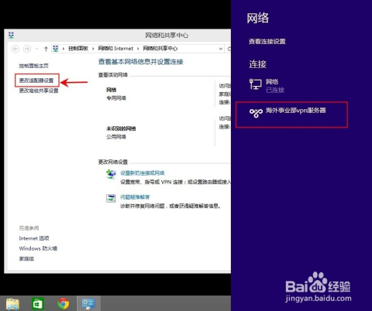
Task: Open Internet 选项 link
Action: [x=34, y=238]
